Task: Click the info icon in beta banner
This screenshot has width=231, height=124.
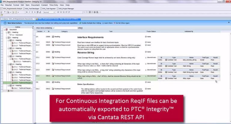Action: (x=5, y=23)
